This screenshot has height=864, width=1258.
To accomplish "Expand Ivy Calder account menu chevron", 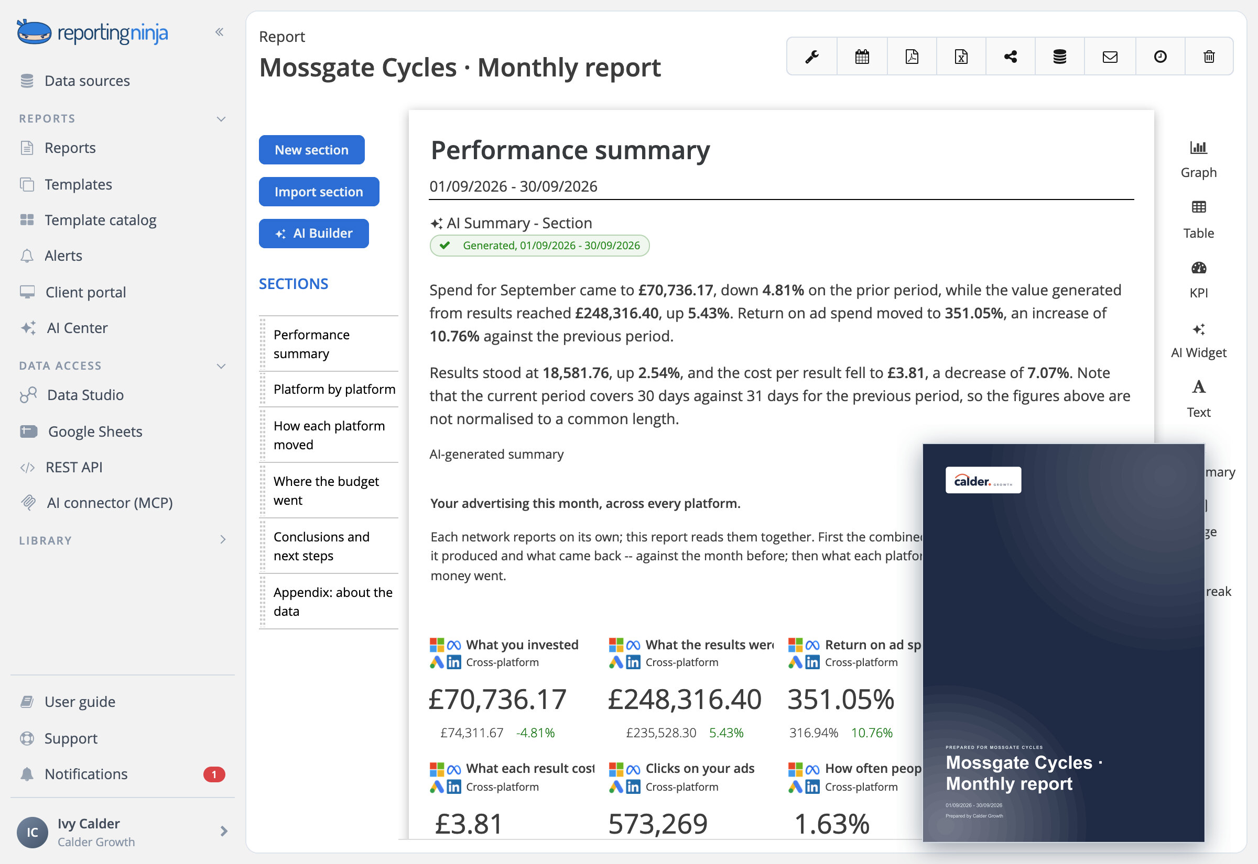I will pyautogui.click(x=223, y=831).
